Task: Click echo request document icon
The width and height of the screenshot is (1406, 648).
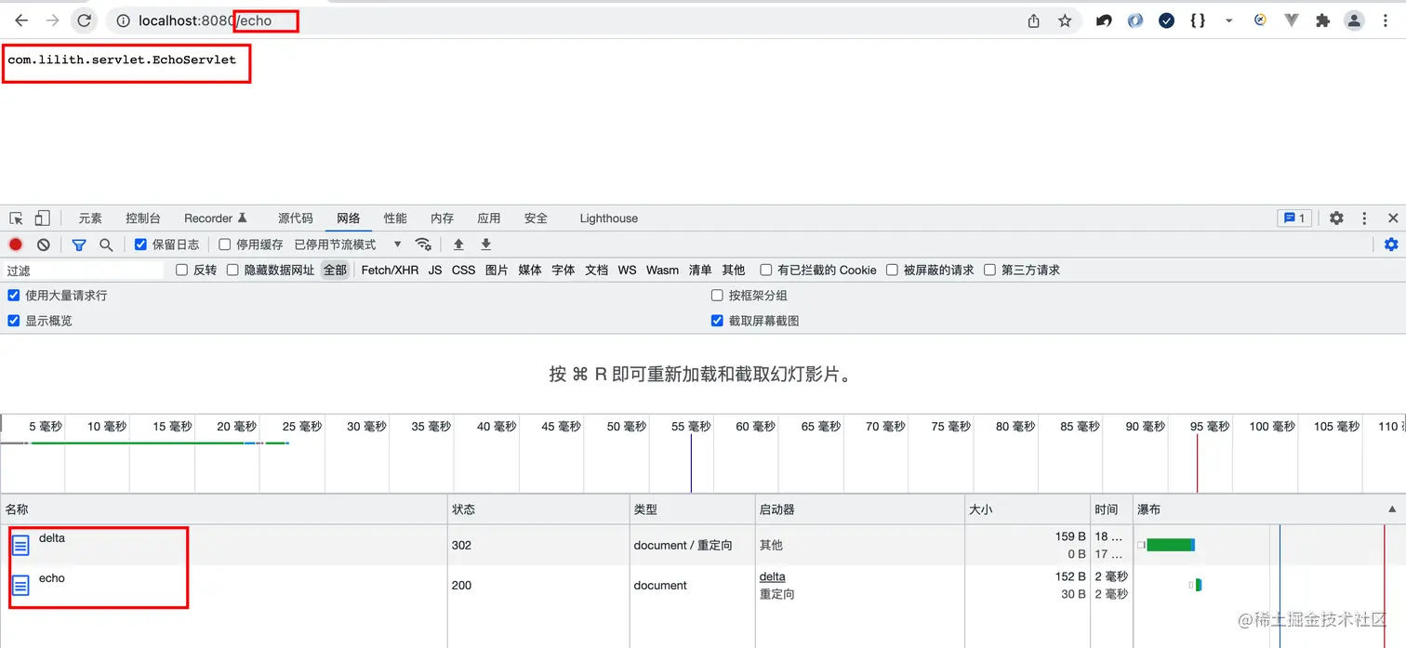Action: [x=20, y=585]
